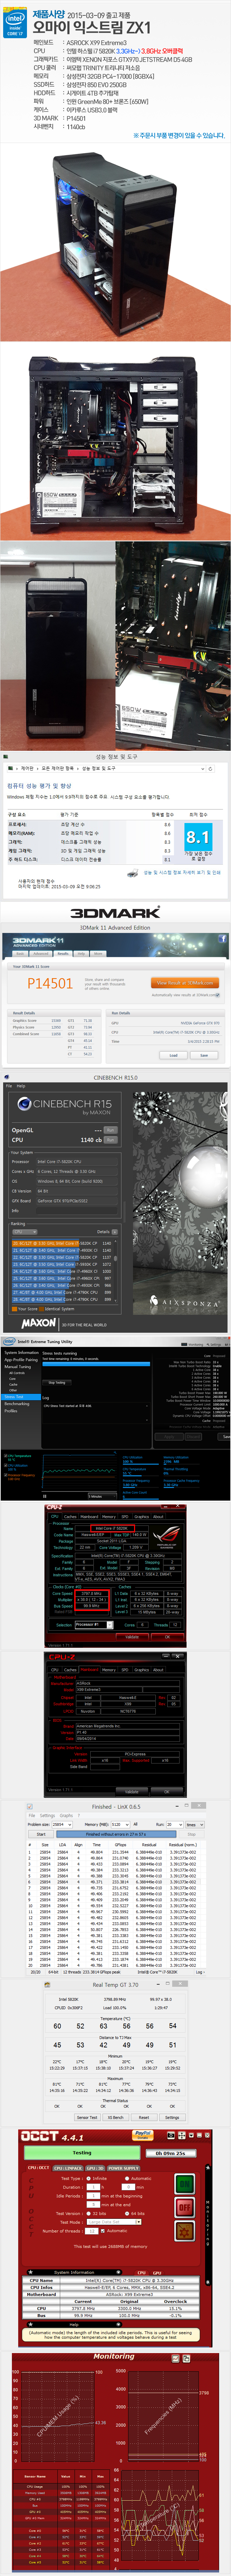Open the Results tab in 3DMark11
Image resolution: width=231 pixels, height=2576 pixels.
pyautogui.click(x=63, y=954)
